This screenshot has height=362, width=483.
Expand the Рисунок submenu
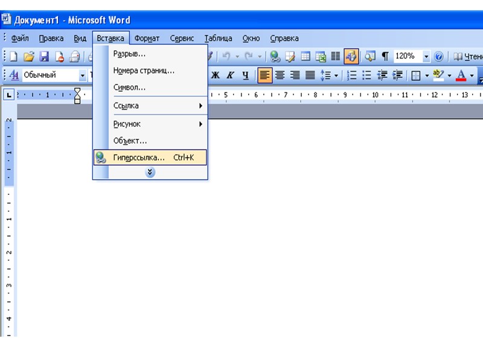[x=150, y=124]
